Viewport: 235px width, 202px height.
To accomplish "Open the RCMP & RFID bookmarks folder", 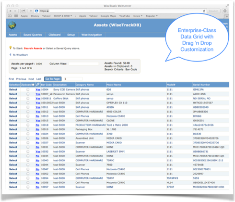I will (x=63, y=16).
